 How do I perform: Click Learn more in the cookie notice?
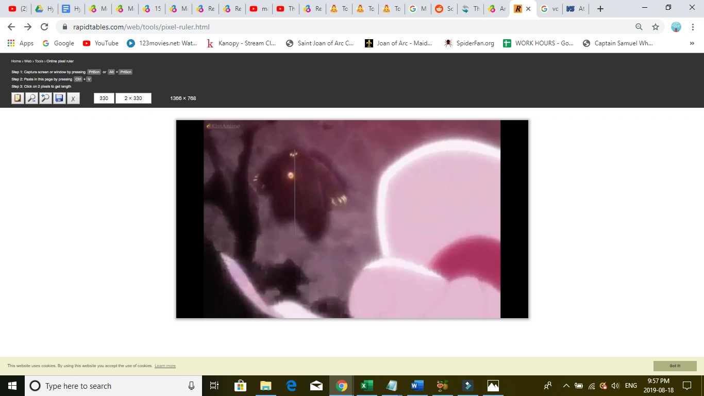point(165,366)
